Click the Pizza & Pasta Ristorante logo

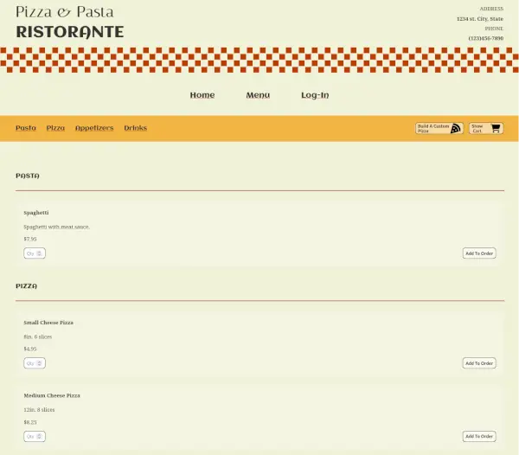pyautogui.click(x=70, y=22)
